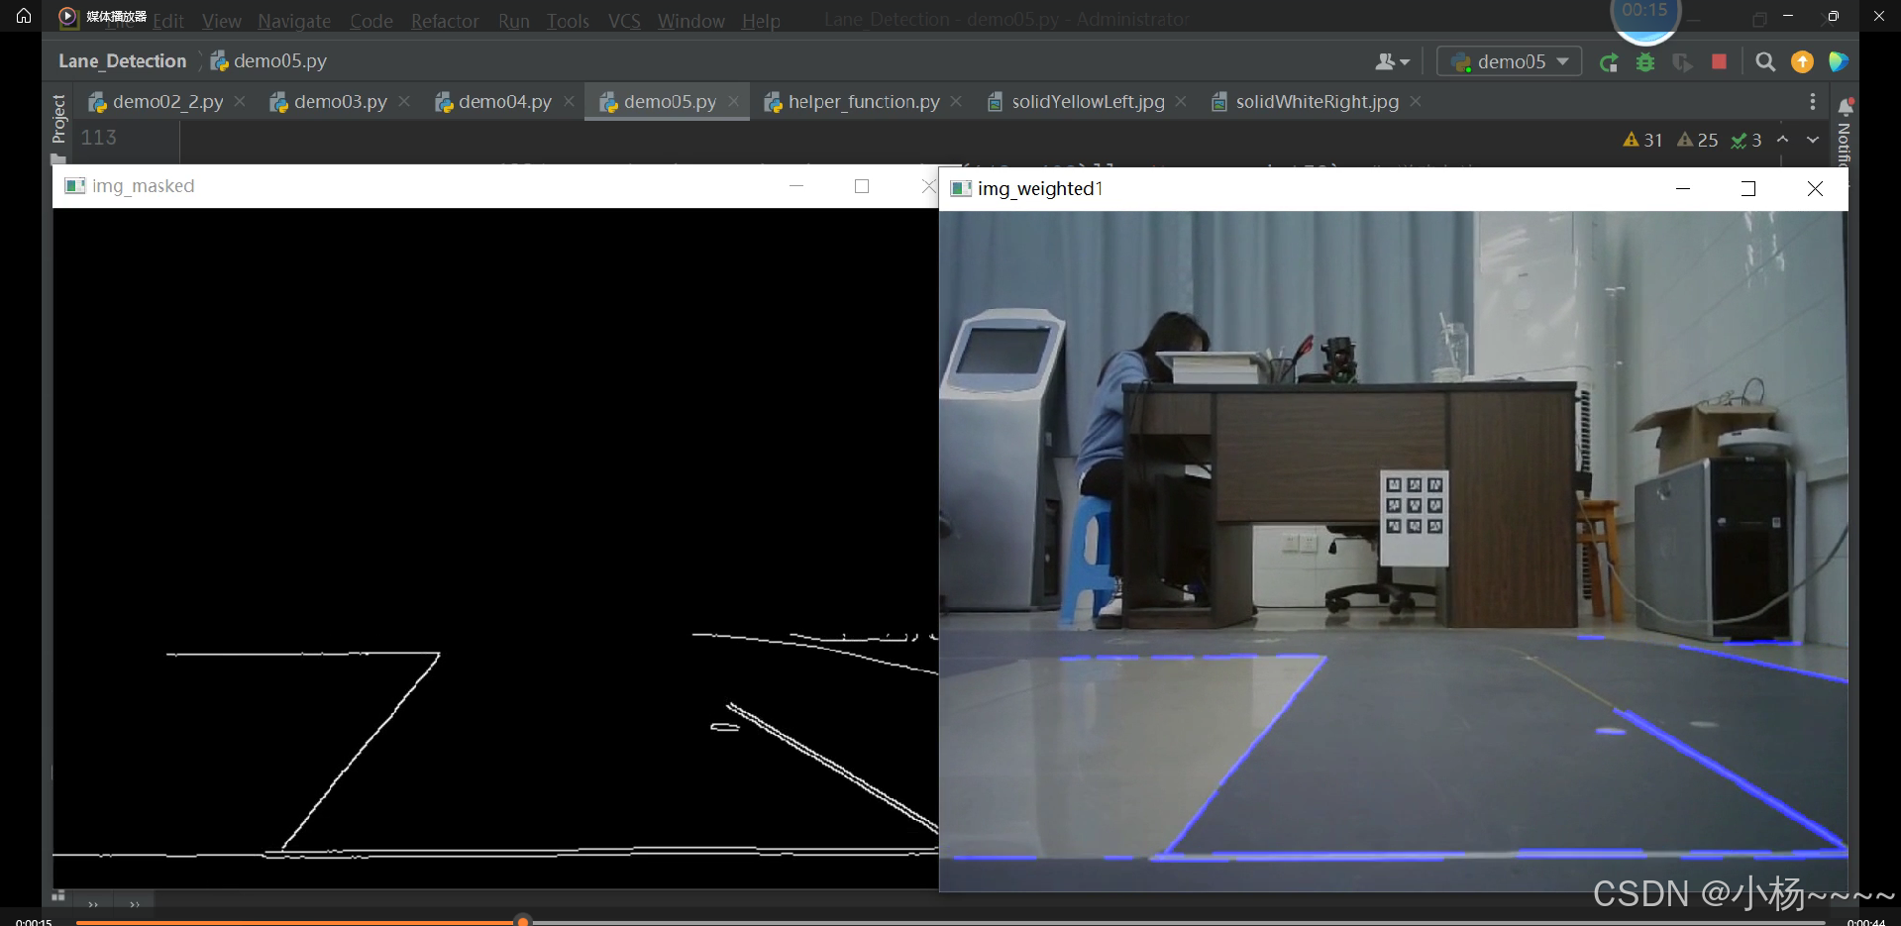Screen dimensions: 1901x926
Task: Close the solidYellowLeft.jpg tab
Action: [x=1181, y=102]
